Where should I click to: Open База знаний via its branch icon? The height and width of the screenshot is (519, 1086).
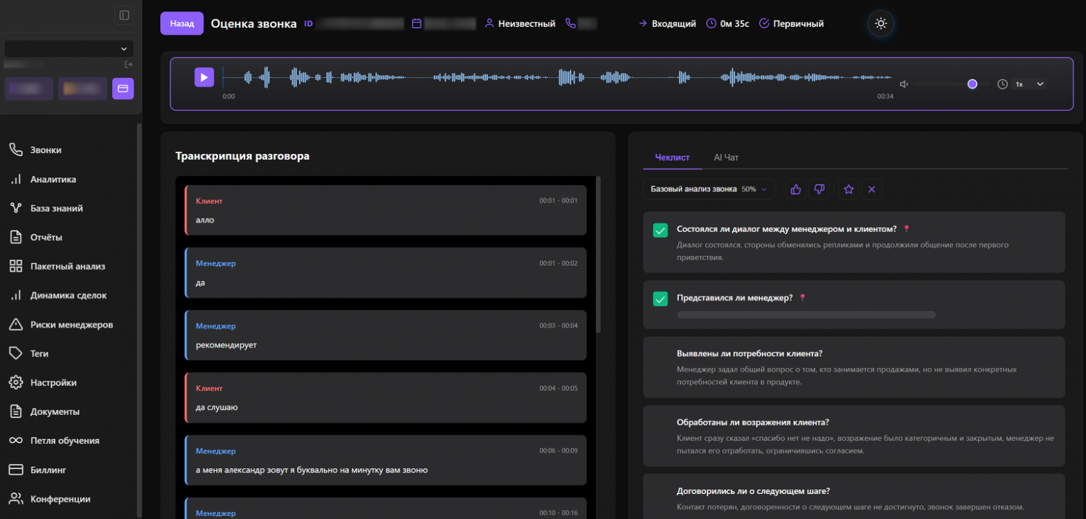[x=15, y=208]
